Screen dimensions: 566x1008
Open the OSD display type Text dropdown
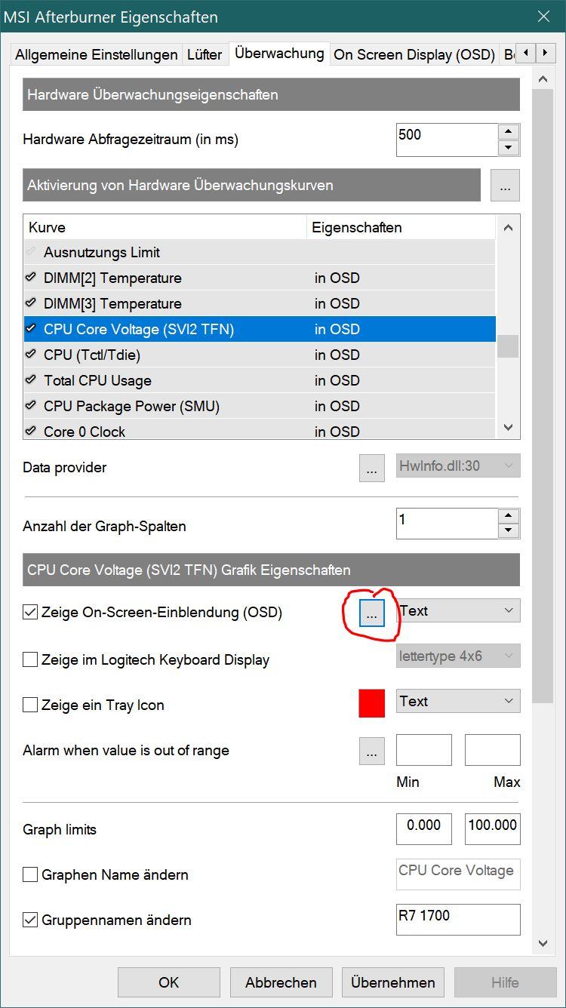(458, 610)
